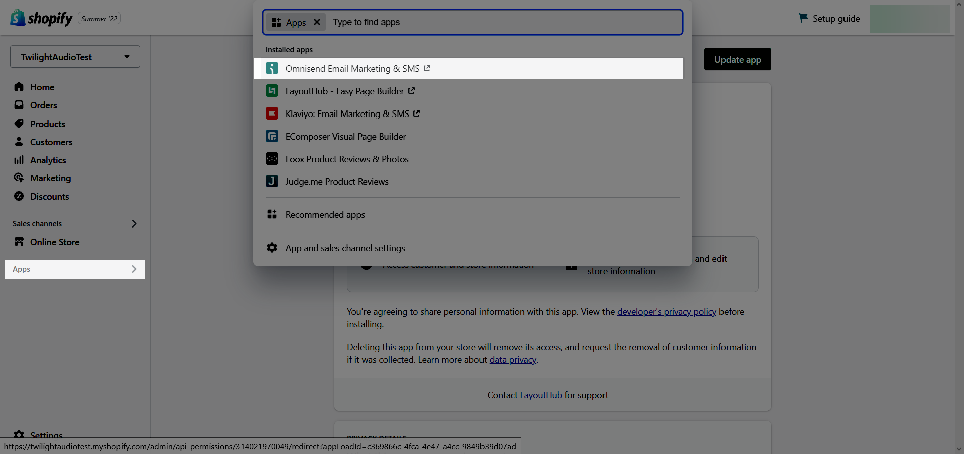Click the Products tag icon
Screen dimensions: 964x454
pyautogui.click(x=19, y=124)
